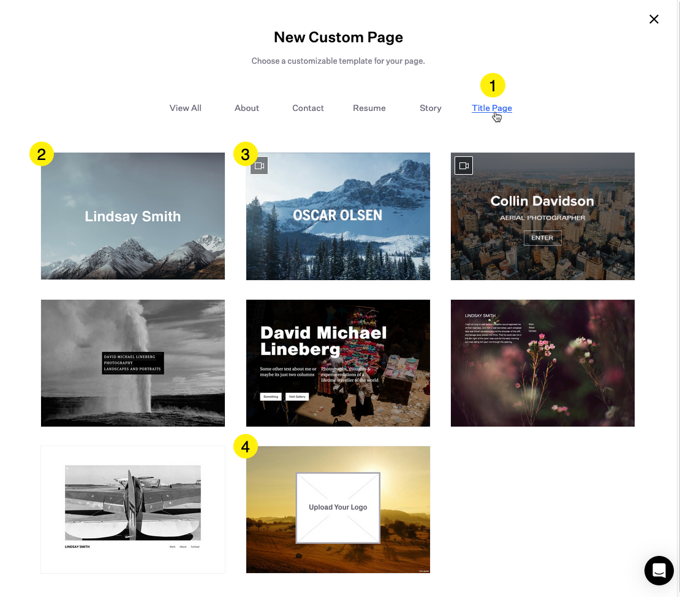Image resolution: width=680 pixels, height=597 pixels.
Task: Choose the dark floral Lindsay Smith template
Action: pos(543,363)
